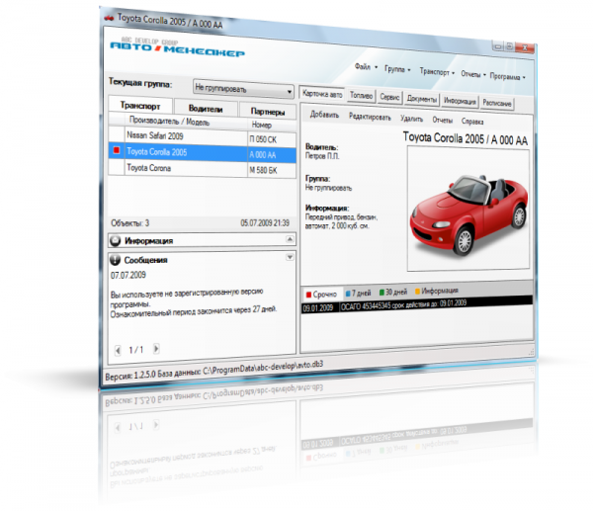Switch to the Транспорт list tab
The width and height of the screenshot is (593, 511).
pyautogui.click(x=140, y=106)
